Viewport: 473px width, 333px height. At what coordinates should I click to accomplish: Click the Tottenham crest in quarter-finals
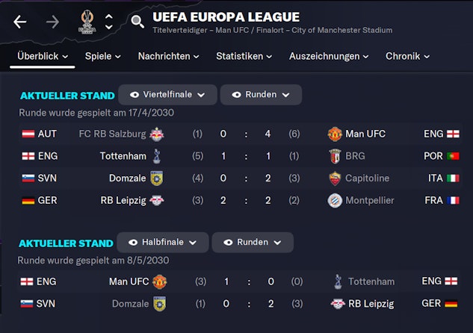(157, 156)
